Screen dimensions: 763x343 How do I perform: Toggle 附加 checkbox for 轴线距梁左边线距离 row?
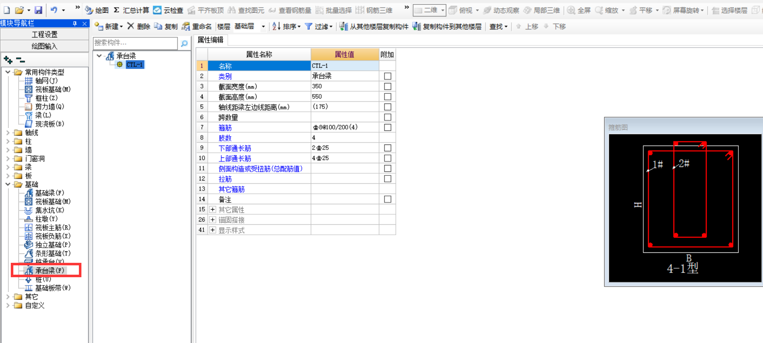coord(388,107)
